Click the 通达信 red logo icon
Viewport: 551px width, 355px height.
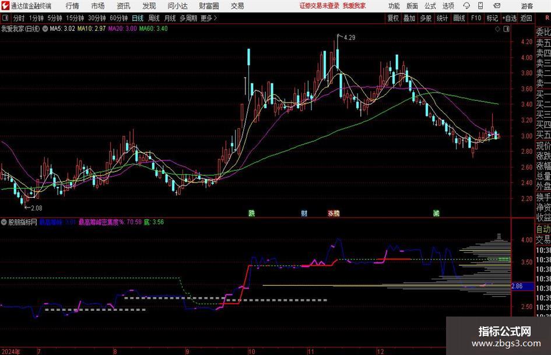pos(5,6)
